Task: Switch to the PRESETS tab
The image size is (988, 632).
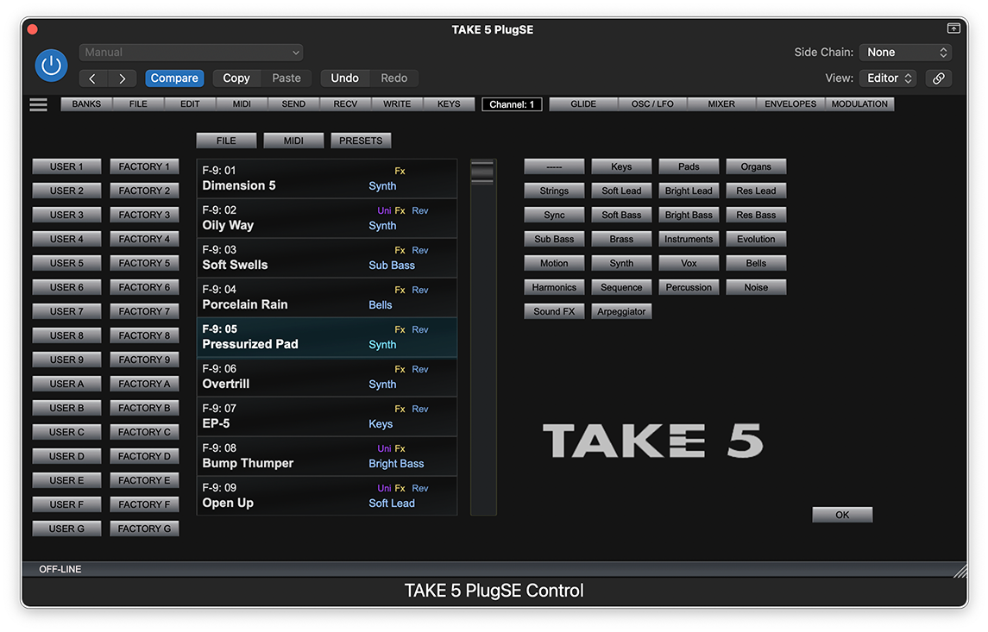Action: 361,140
